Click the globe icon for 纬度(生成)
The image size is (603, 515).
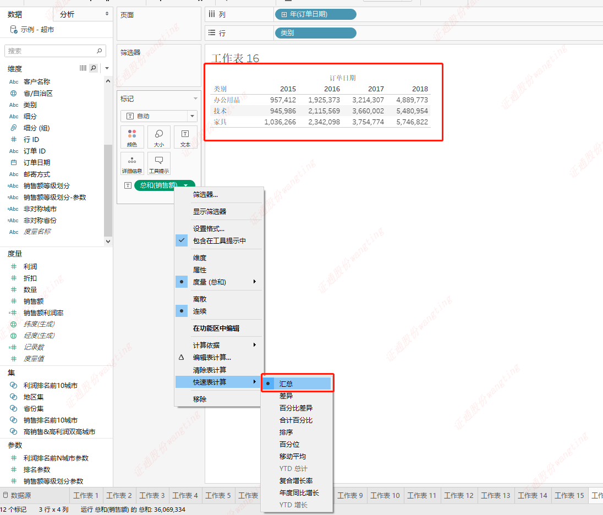[x=13, y=324]
